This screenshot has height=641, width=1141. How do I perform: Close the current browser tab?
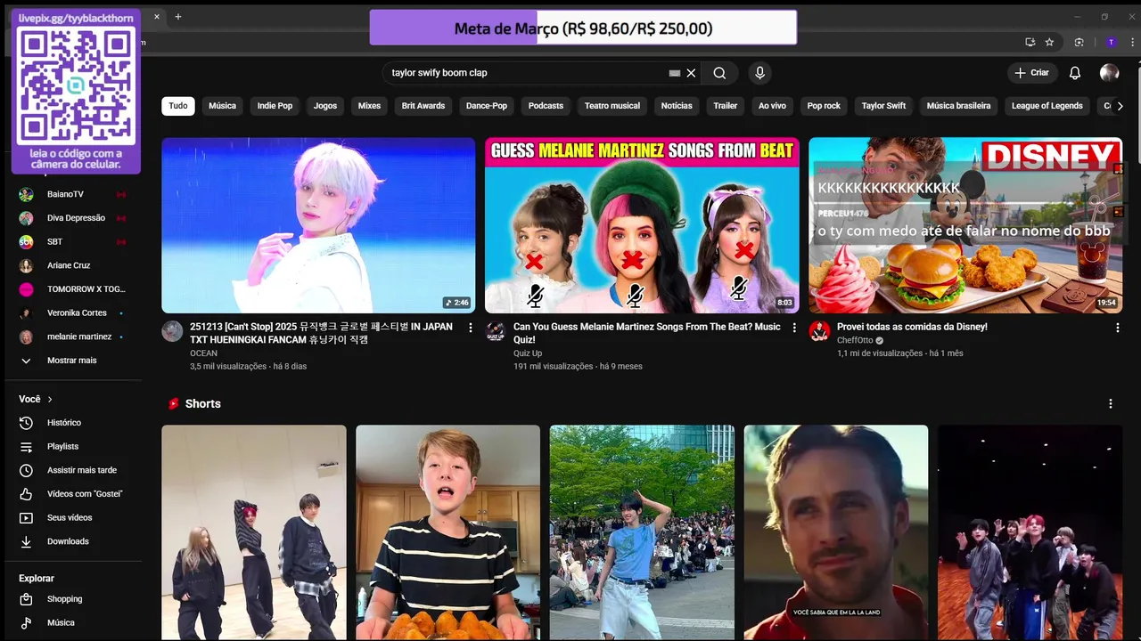(x=157, y=17)
